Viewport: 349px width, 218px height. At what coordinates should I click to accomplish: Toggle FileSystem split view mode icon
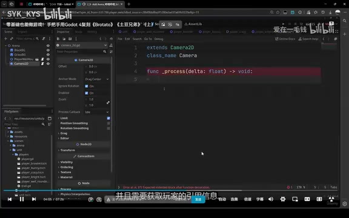pyautogui.click(x=50, y=118)
